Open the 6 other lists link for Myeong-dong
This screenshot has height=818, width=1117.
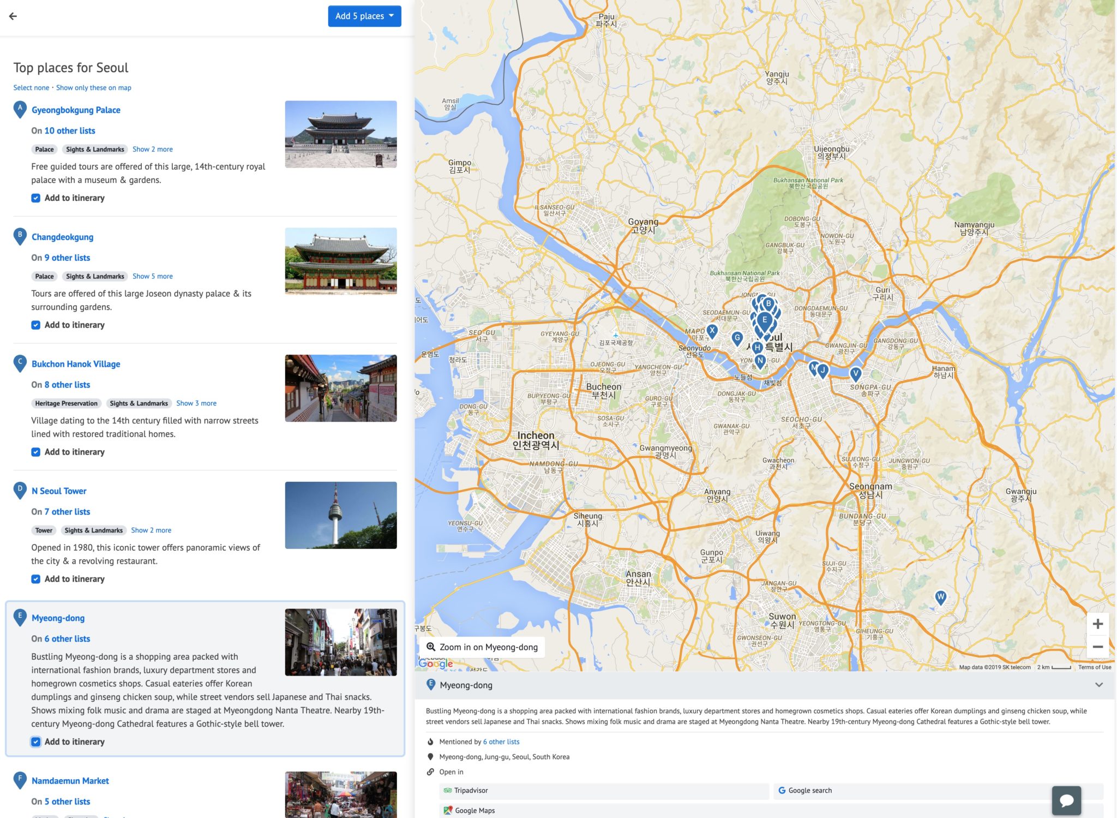tap(501, 742)
